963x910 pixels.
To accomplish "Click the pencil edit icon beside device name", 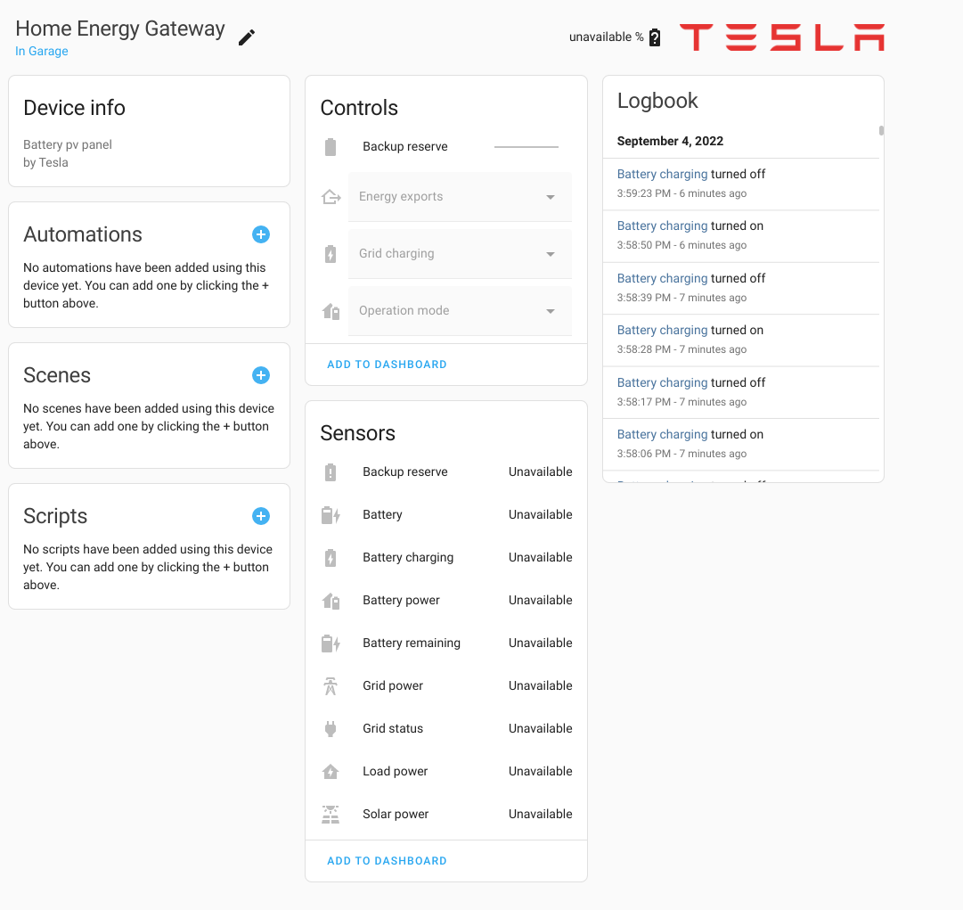I will [246, 37].
